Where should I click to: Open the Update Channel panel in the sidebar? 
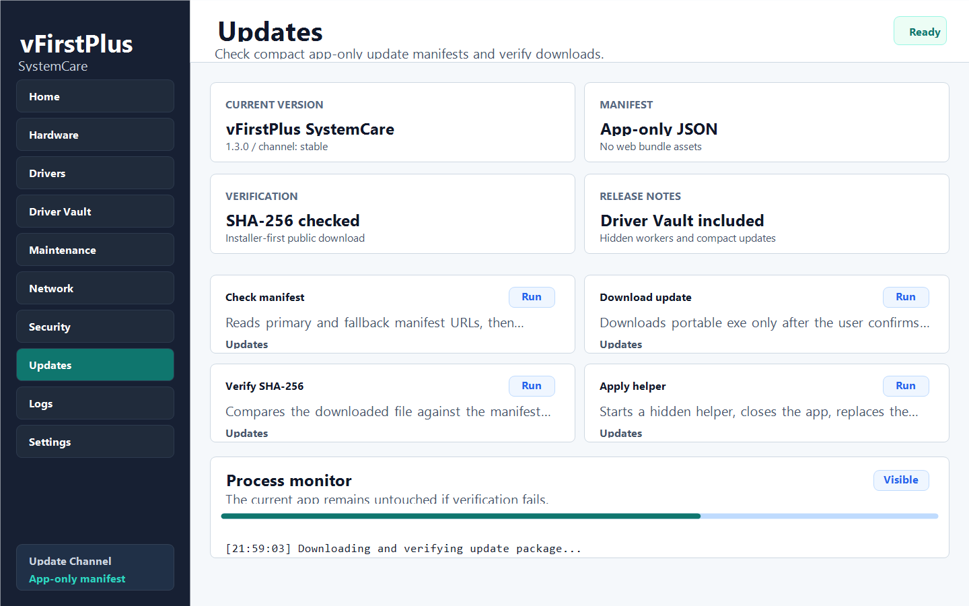(x=95, y=567)
